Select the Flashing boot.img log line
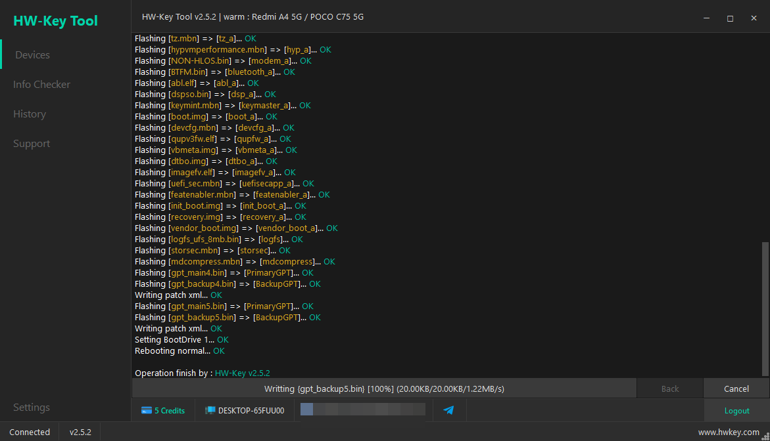The height and width of the screenshot is (441, 770). tap(206, 117)
